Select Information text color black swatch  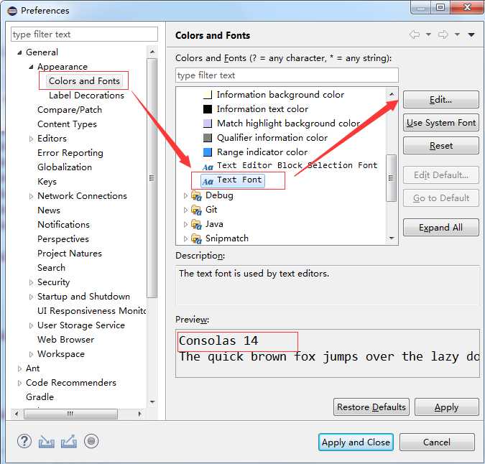(208, 108)
